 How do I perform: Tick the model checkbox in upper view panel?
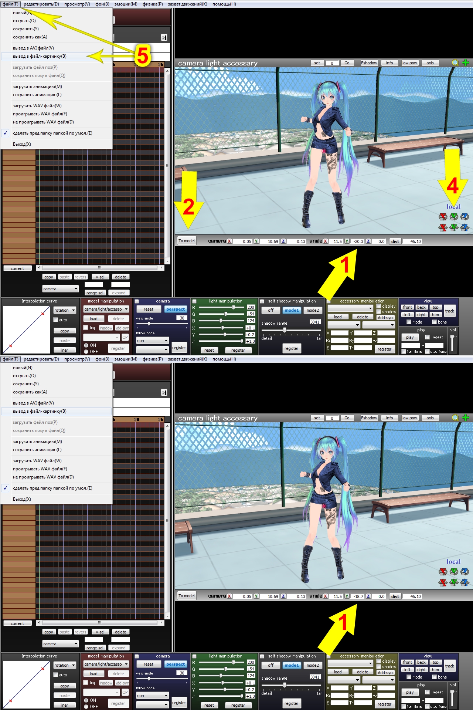coord(409,322)
